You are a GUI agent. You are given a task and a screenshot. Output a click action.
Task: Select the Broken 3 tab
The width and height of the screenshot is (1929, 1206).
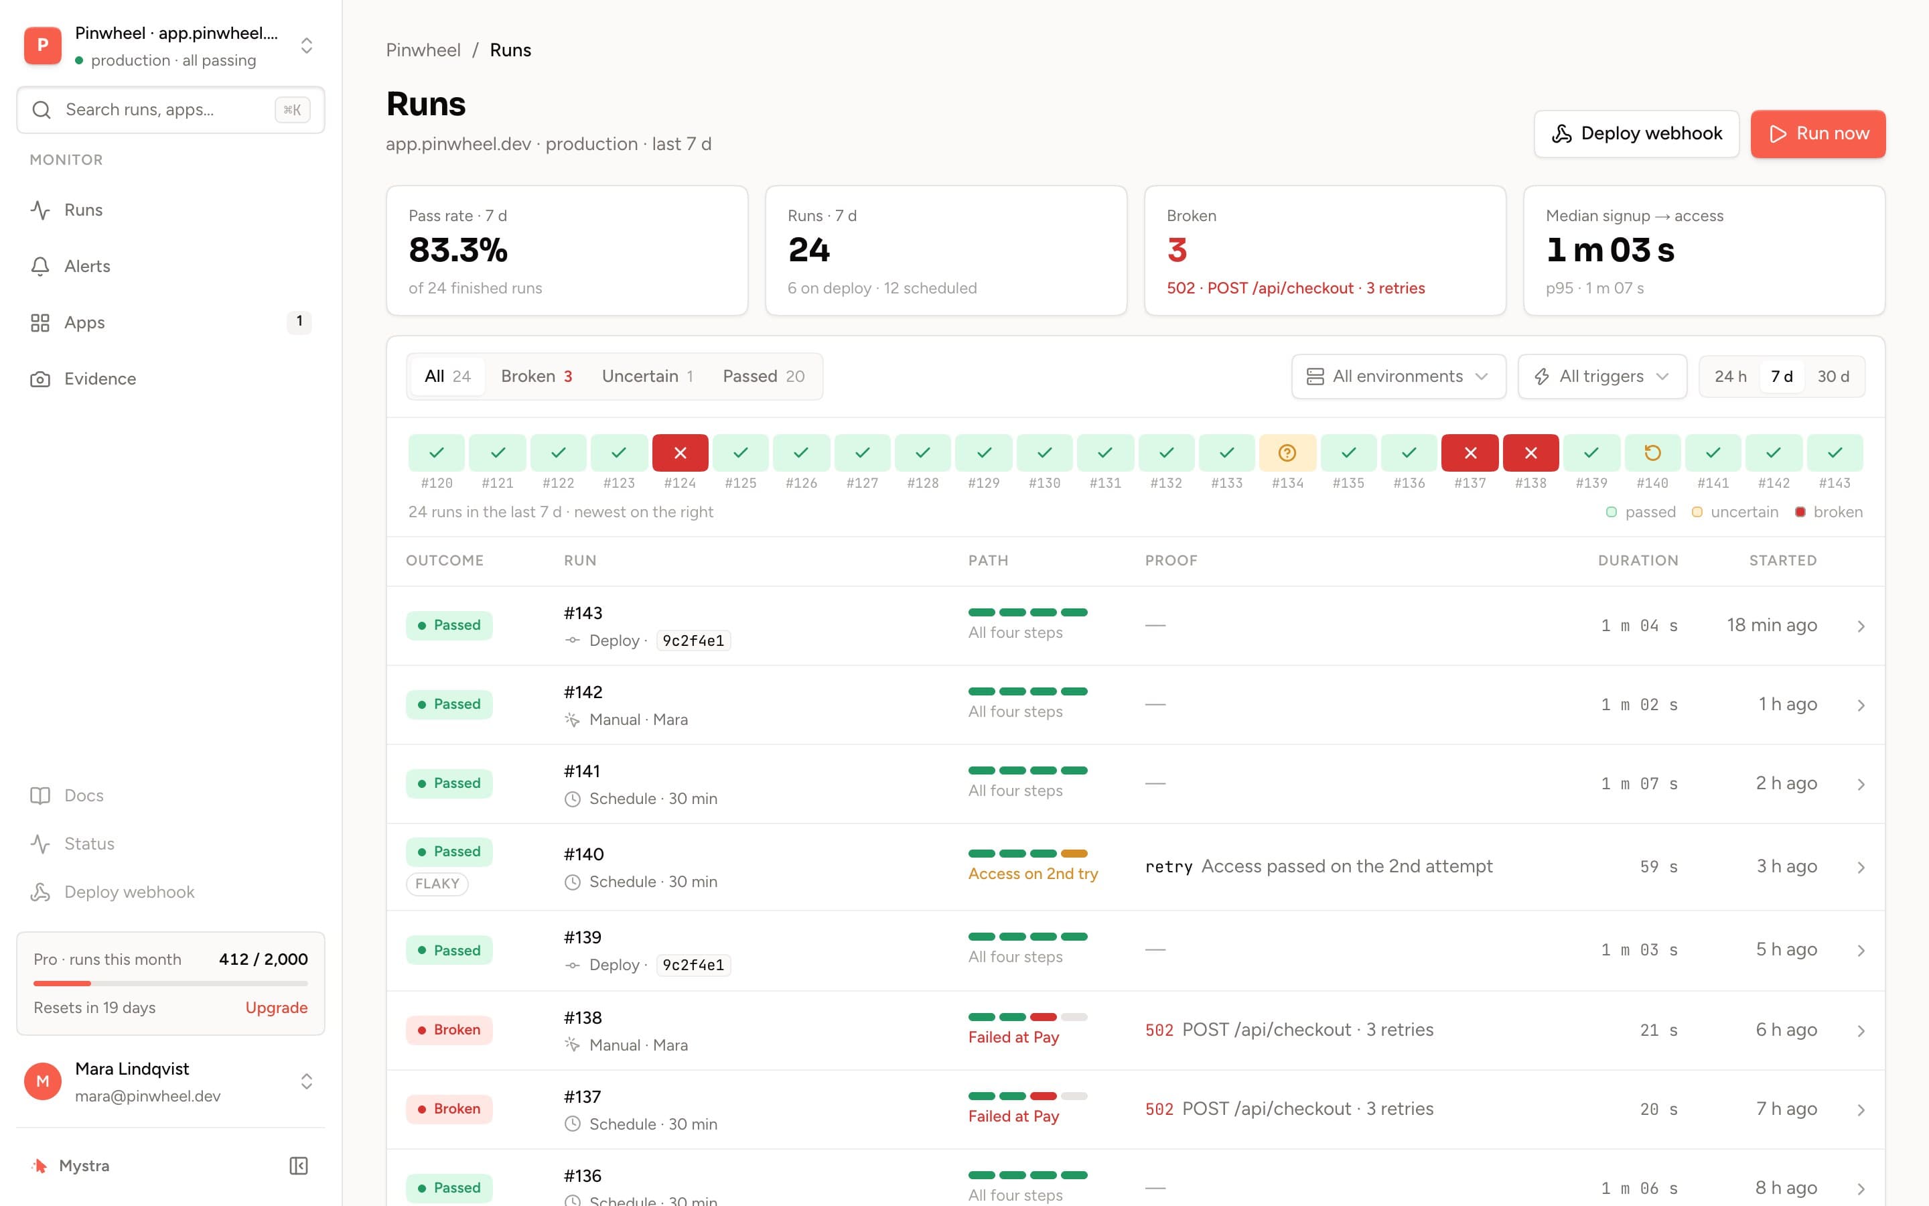[537, 377]
